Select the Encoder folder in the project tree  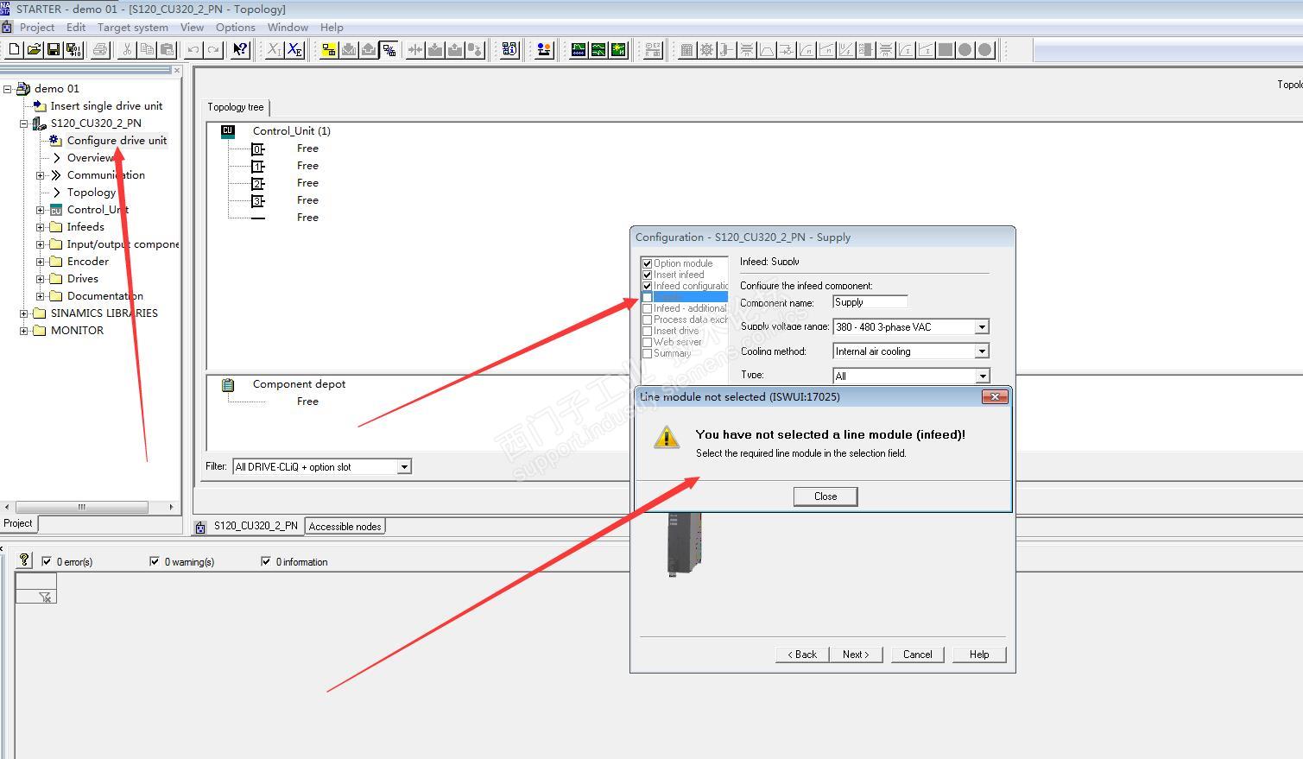tap(88, 262)
